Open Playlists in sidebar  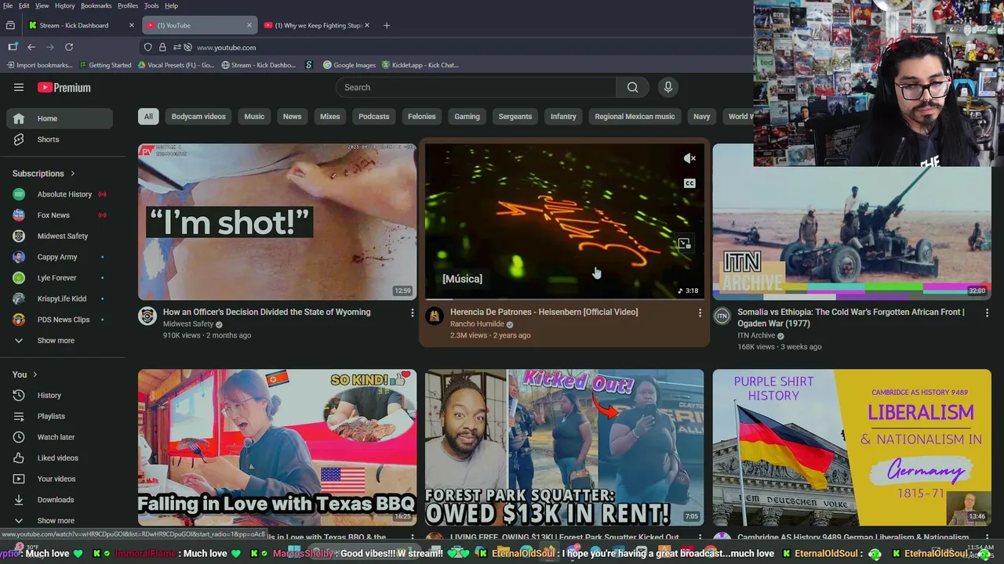coord(60,416)
